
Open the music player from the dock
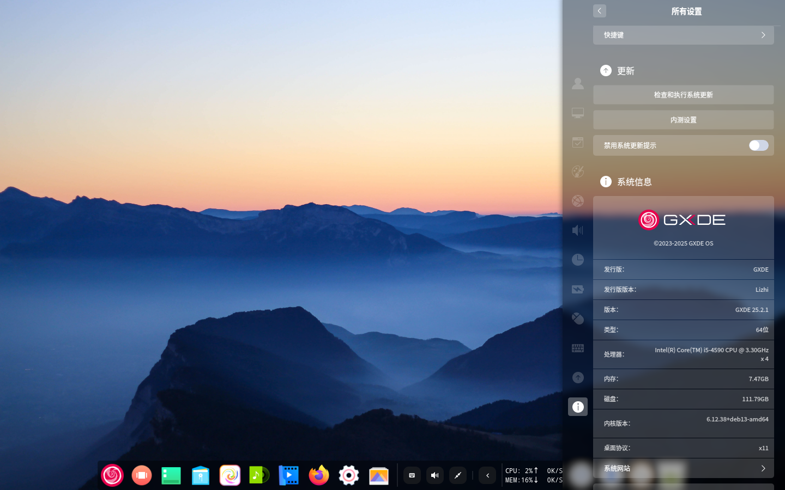pos(259,475)
